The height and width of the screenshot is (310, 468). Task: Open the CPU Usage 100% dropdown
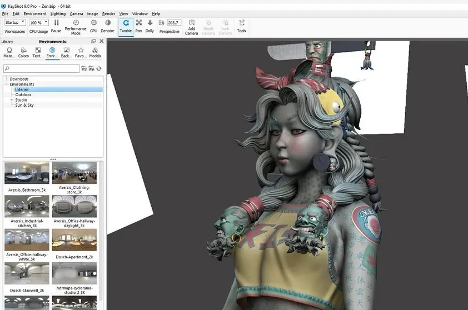pos(39,23)
